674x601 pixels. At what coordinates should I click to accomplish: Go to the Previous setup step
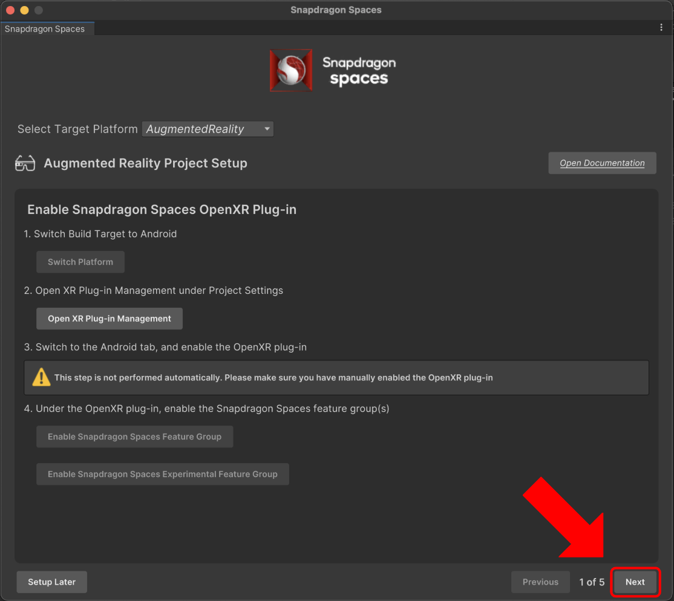[540, 582]
